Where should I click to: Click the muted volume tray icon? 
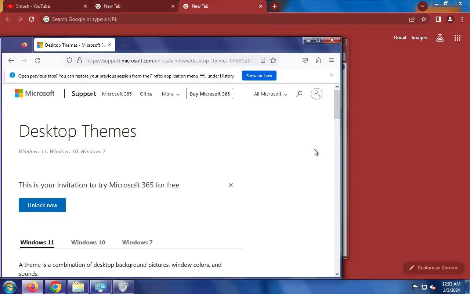click(x=433, y=287)
